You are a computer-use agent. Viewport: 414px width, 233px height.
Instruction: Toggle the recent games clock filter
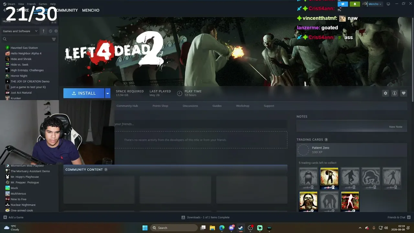(50, 31)
